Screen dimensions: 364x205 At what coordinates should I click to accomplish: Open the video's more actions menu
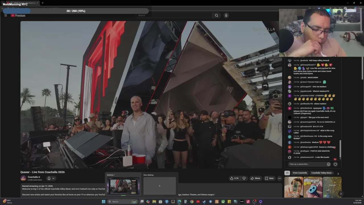pyautogui.click(x=280, y=178)
